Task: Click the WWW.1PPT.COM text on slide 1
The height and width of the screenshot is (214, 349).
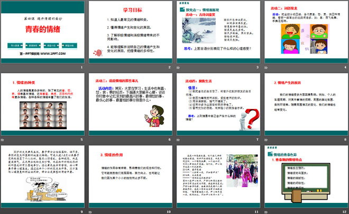Action: point(53,54)
